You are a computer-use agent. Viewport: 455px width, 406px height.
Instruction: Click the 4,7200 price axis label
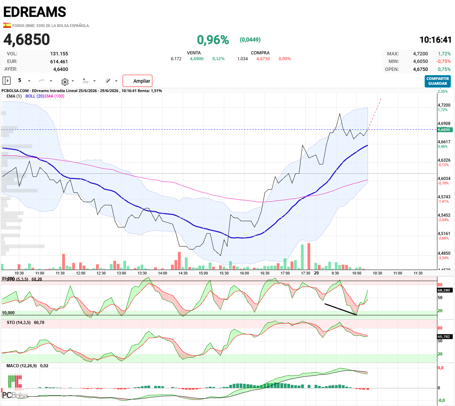click(x=444, y=105)
